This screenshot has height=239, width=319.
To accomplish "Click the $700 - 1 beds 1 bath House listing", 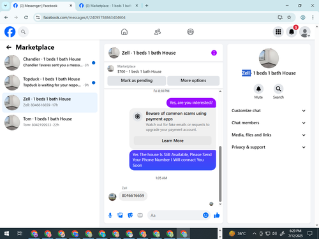I will pyautogui.click(x=139, y=71).
